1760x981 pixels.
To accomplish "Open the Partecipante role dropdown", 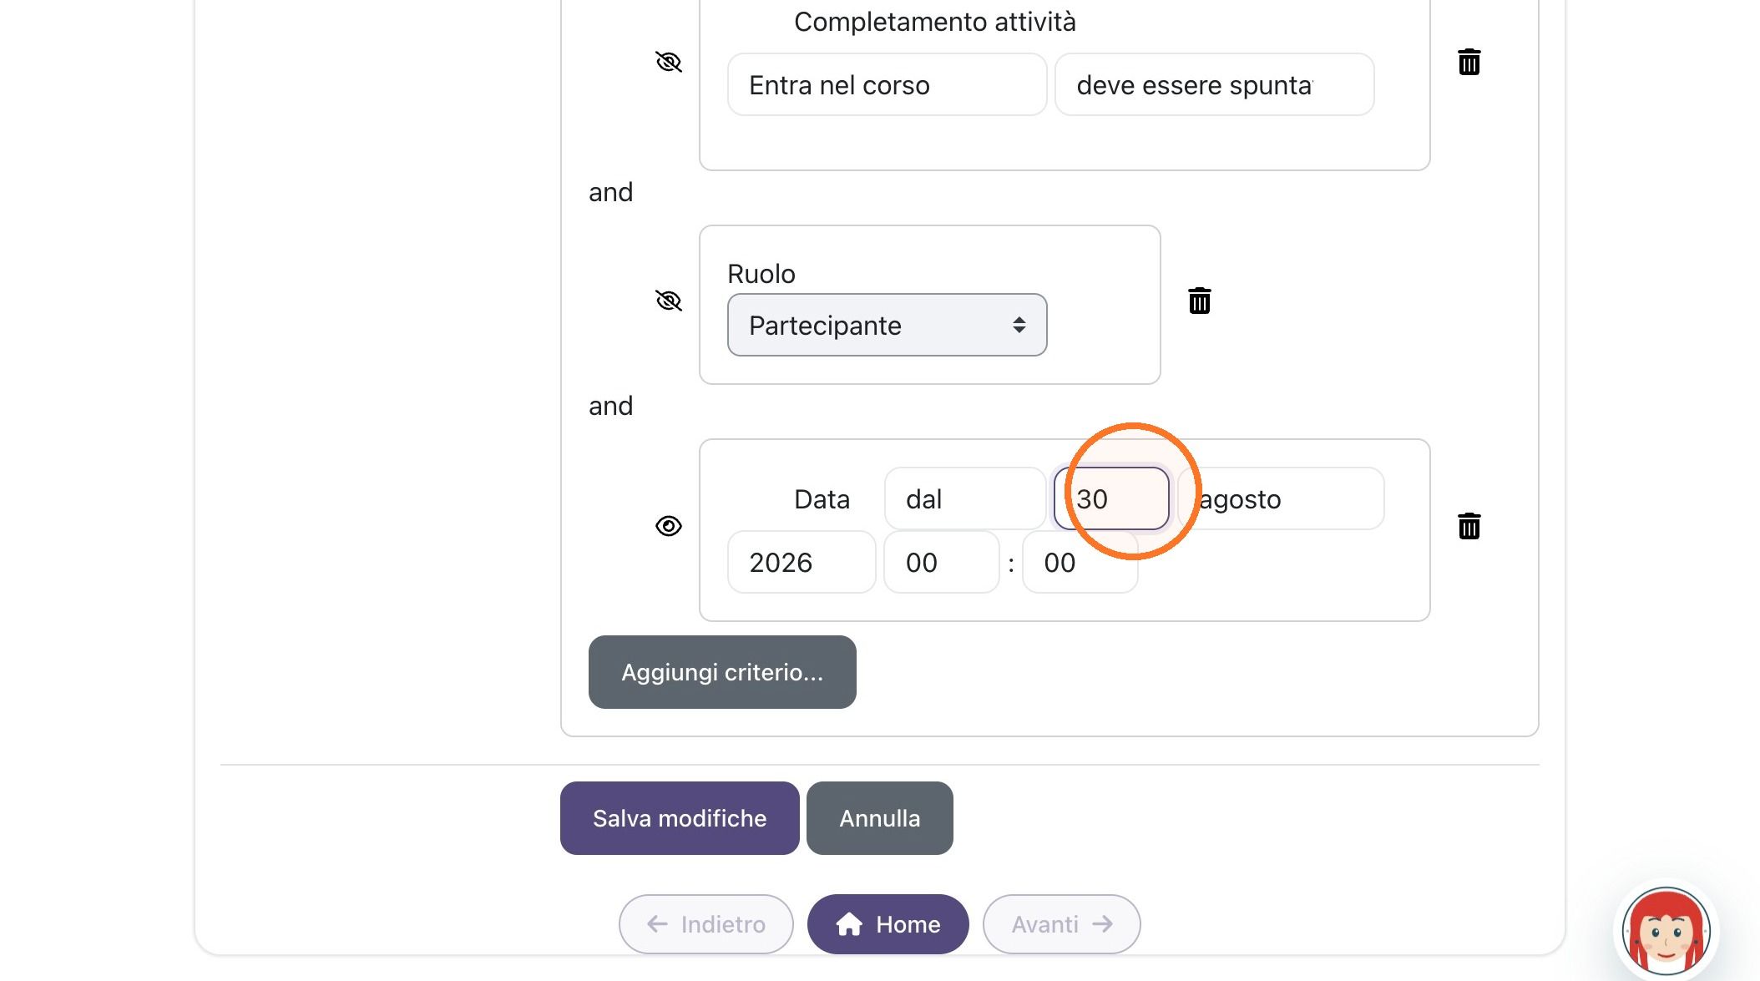I will tap(887, 325).
